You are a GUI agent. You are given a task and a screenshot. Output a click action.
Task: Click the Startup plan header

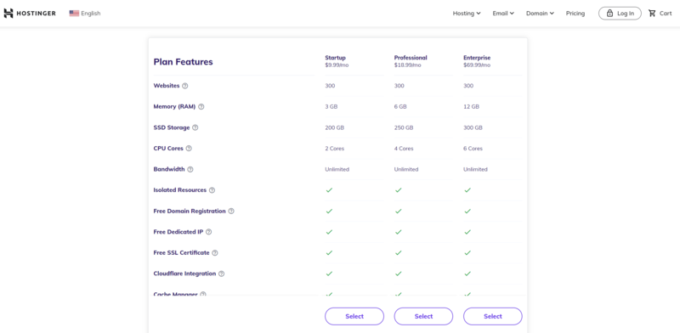click(336, 57)
